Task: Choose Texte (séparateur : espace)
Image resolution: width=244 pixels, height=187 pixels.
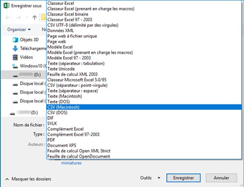Action: [x=144, y=91]
